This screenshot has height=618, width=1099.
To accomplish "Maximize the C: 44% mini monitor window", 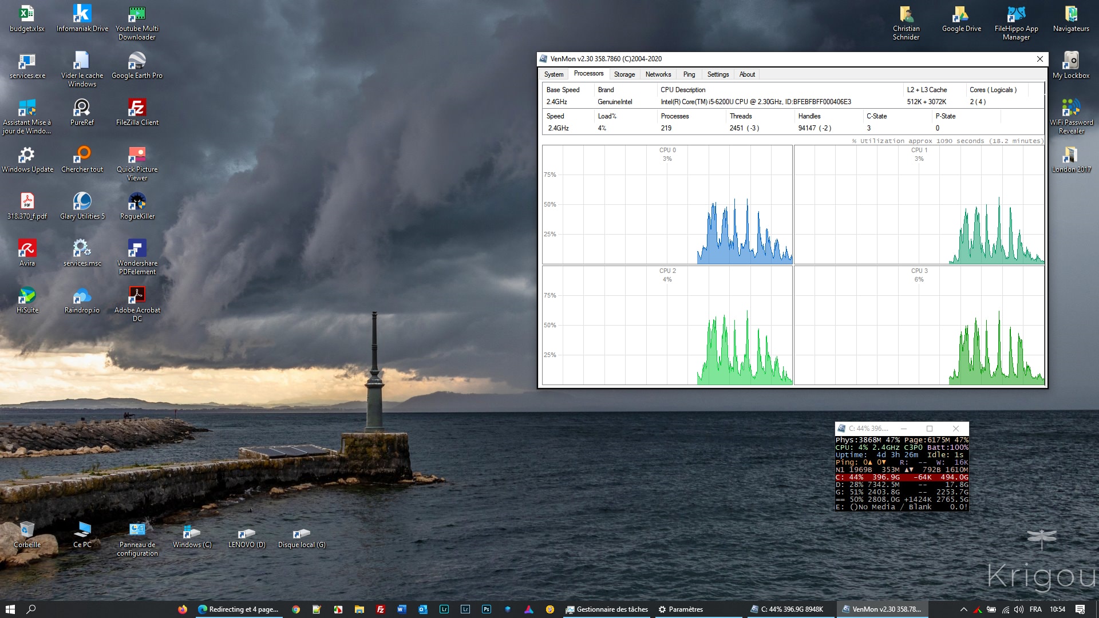I will click(930, 429).
